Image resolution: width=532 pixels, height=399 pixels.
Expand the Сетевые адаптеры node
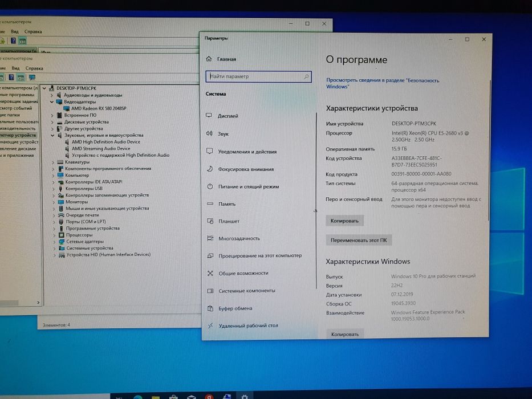click(54, 242)
